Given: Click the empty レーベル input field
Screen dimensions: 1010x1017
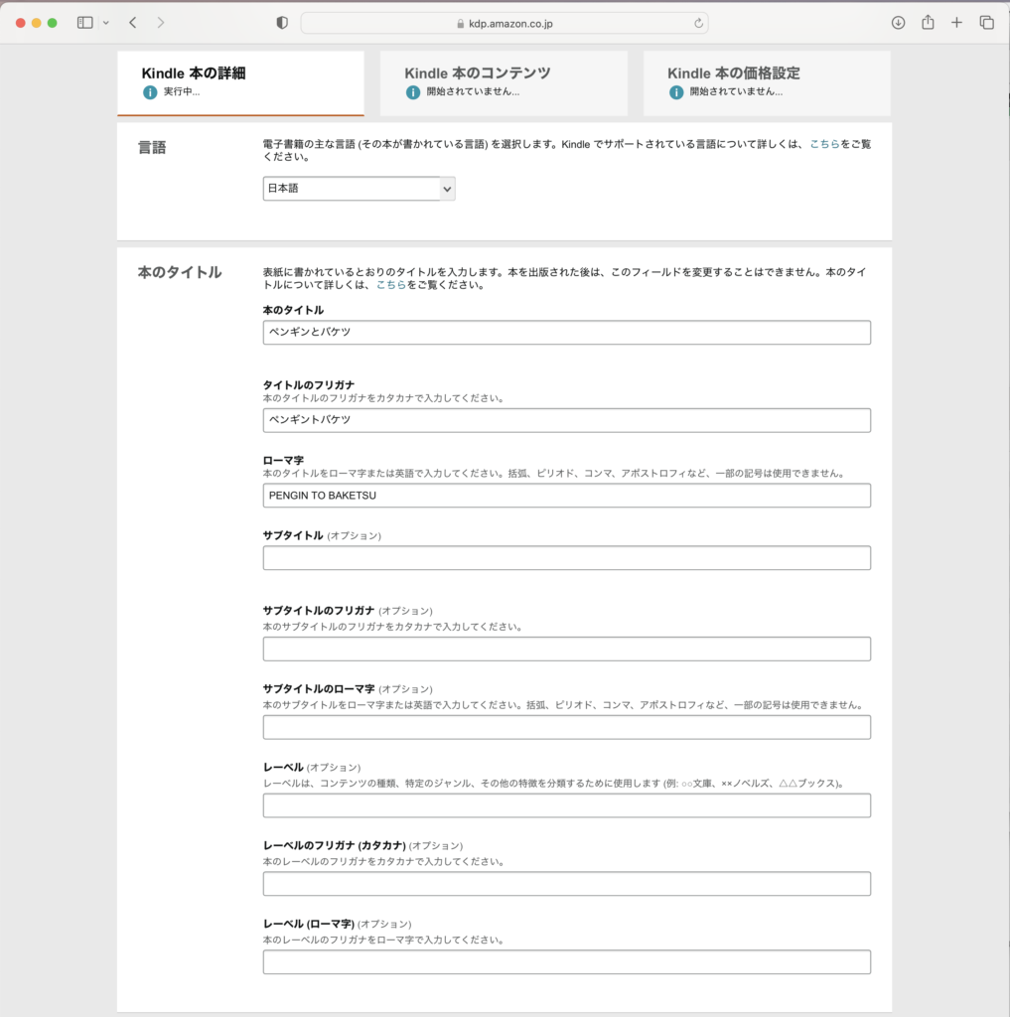Looking at the screenshot, I should (566, 805).
